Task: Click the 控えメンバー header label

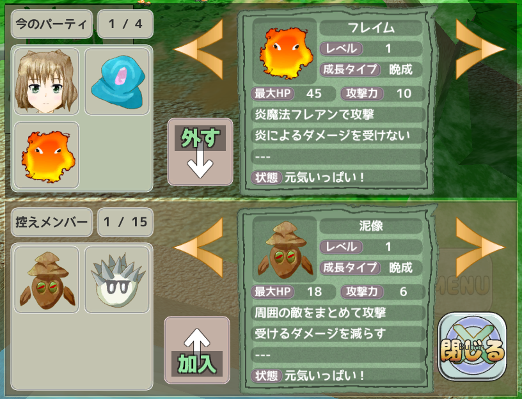Action: [x=52, y=222]
